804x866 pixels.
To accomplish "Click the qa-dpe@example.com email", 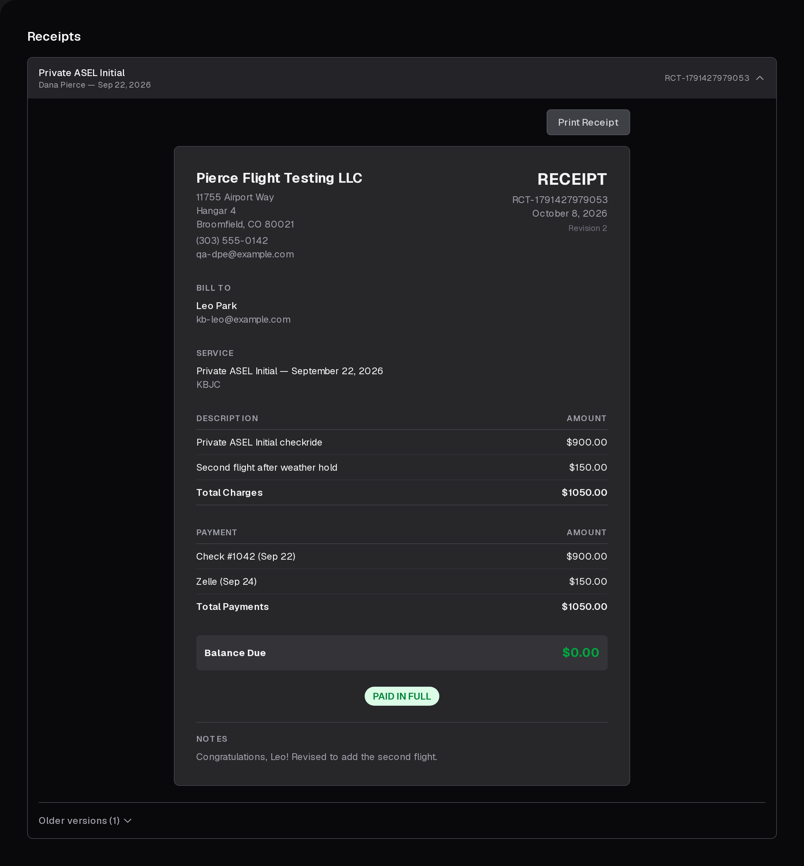I will click(x=245, y=254).
